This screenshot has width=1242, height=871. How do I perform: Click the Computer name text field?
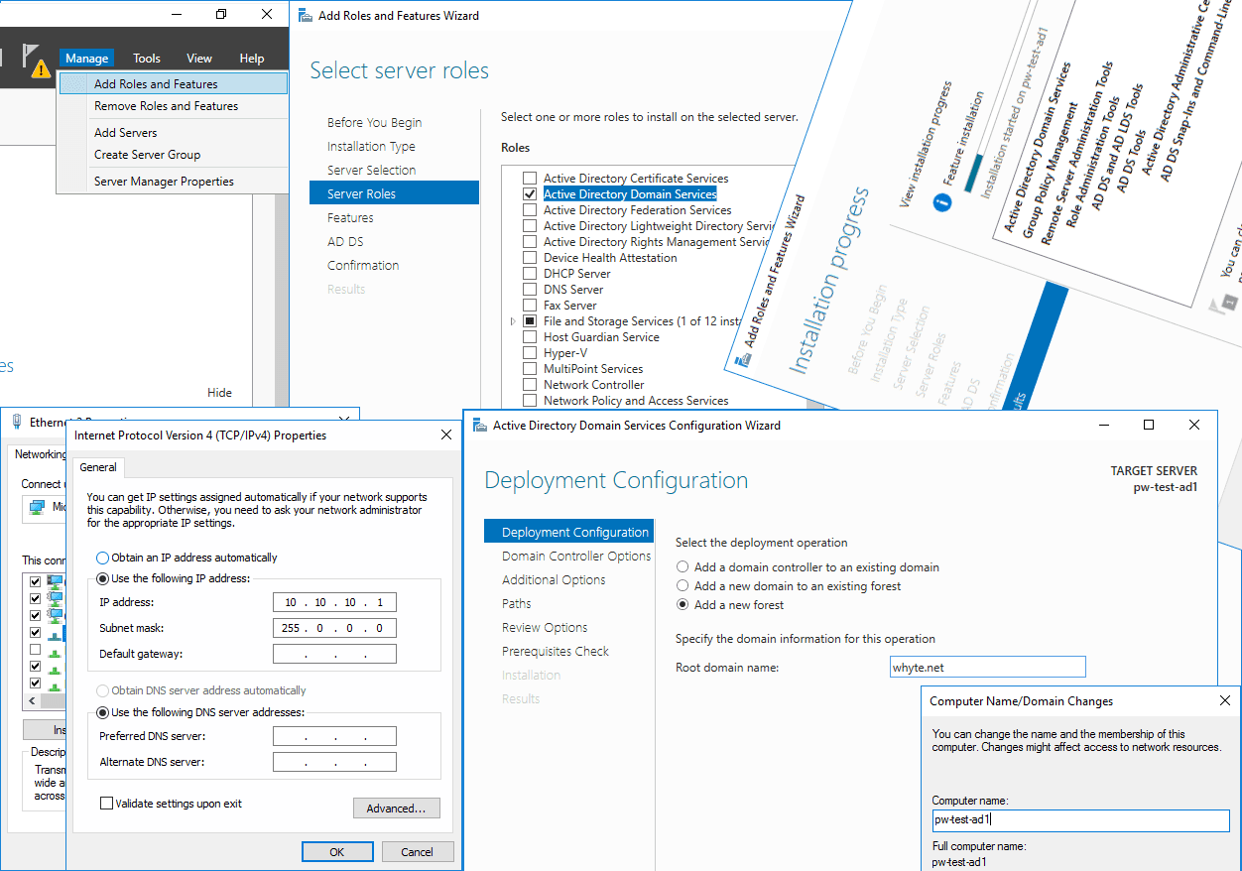point(1080,820)
